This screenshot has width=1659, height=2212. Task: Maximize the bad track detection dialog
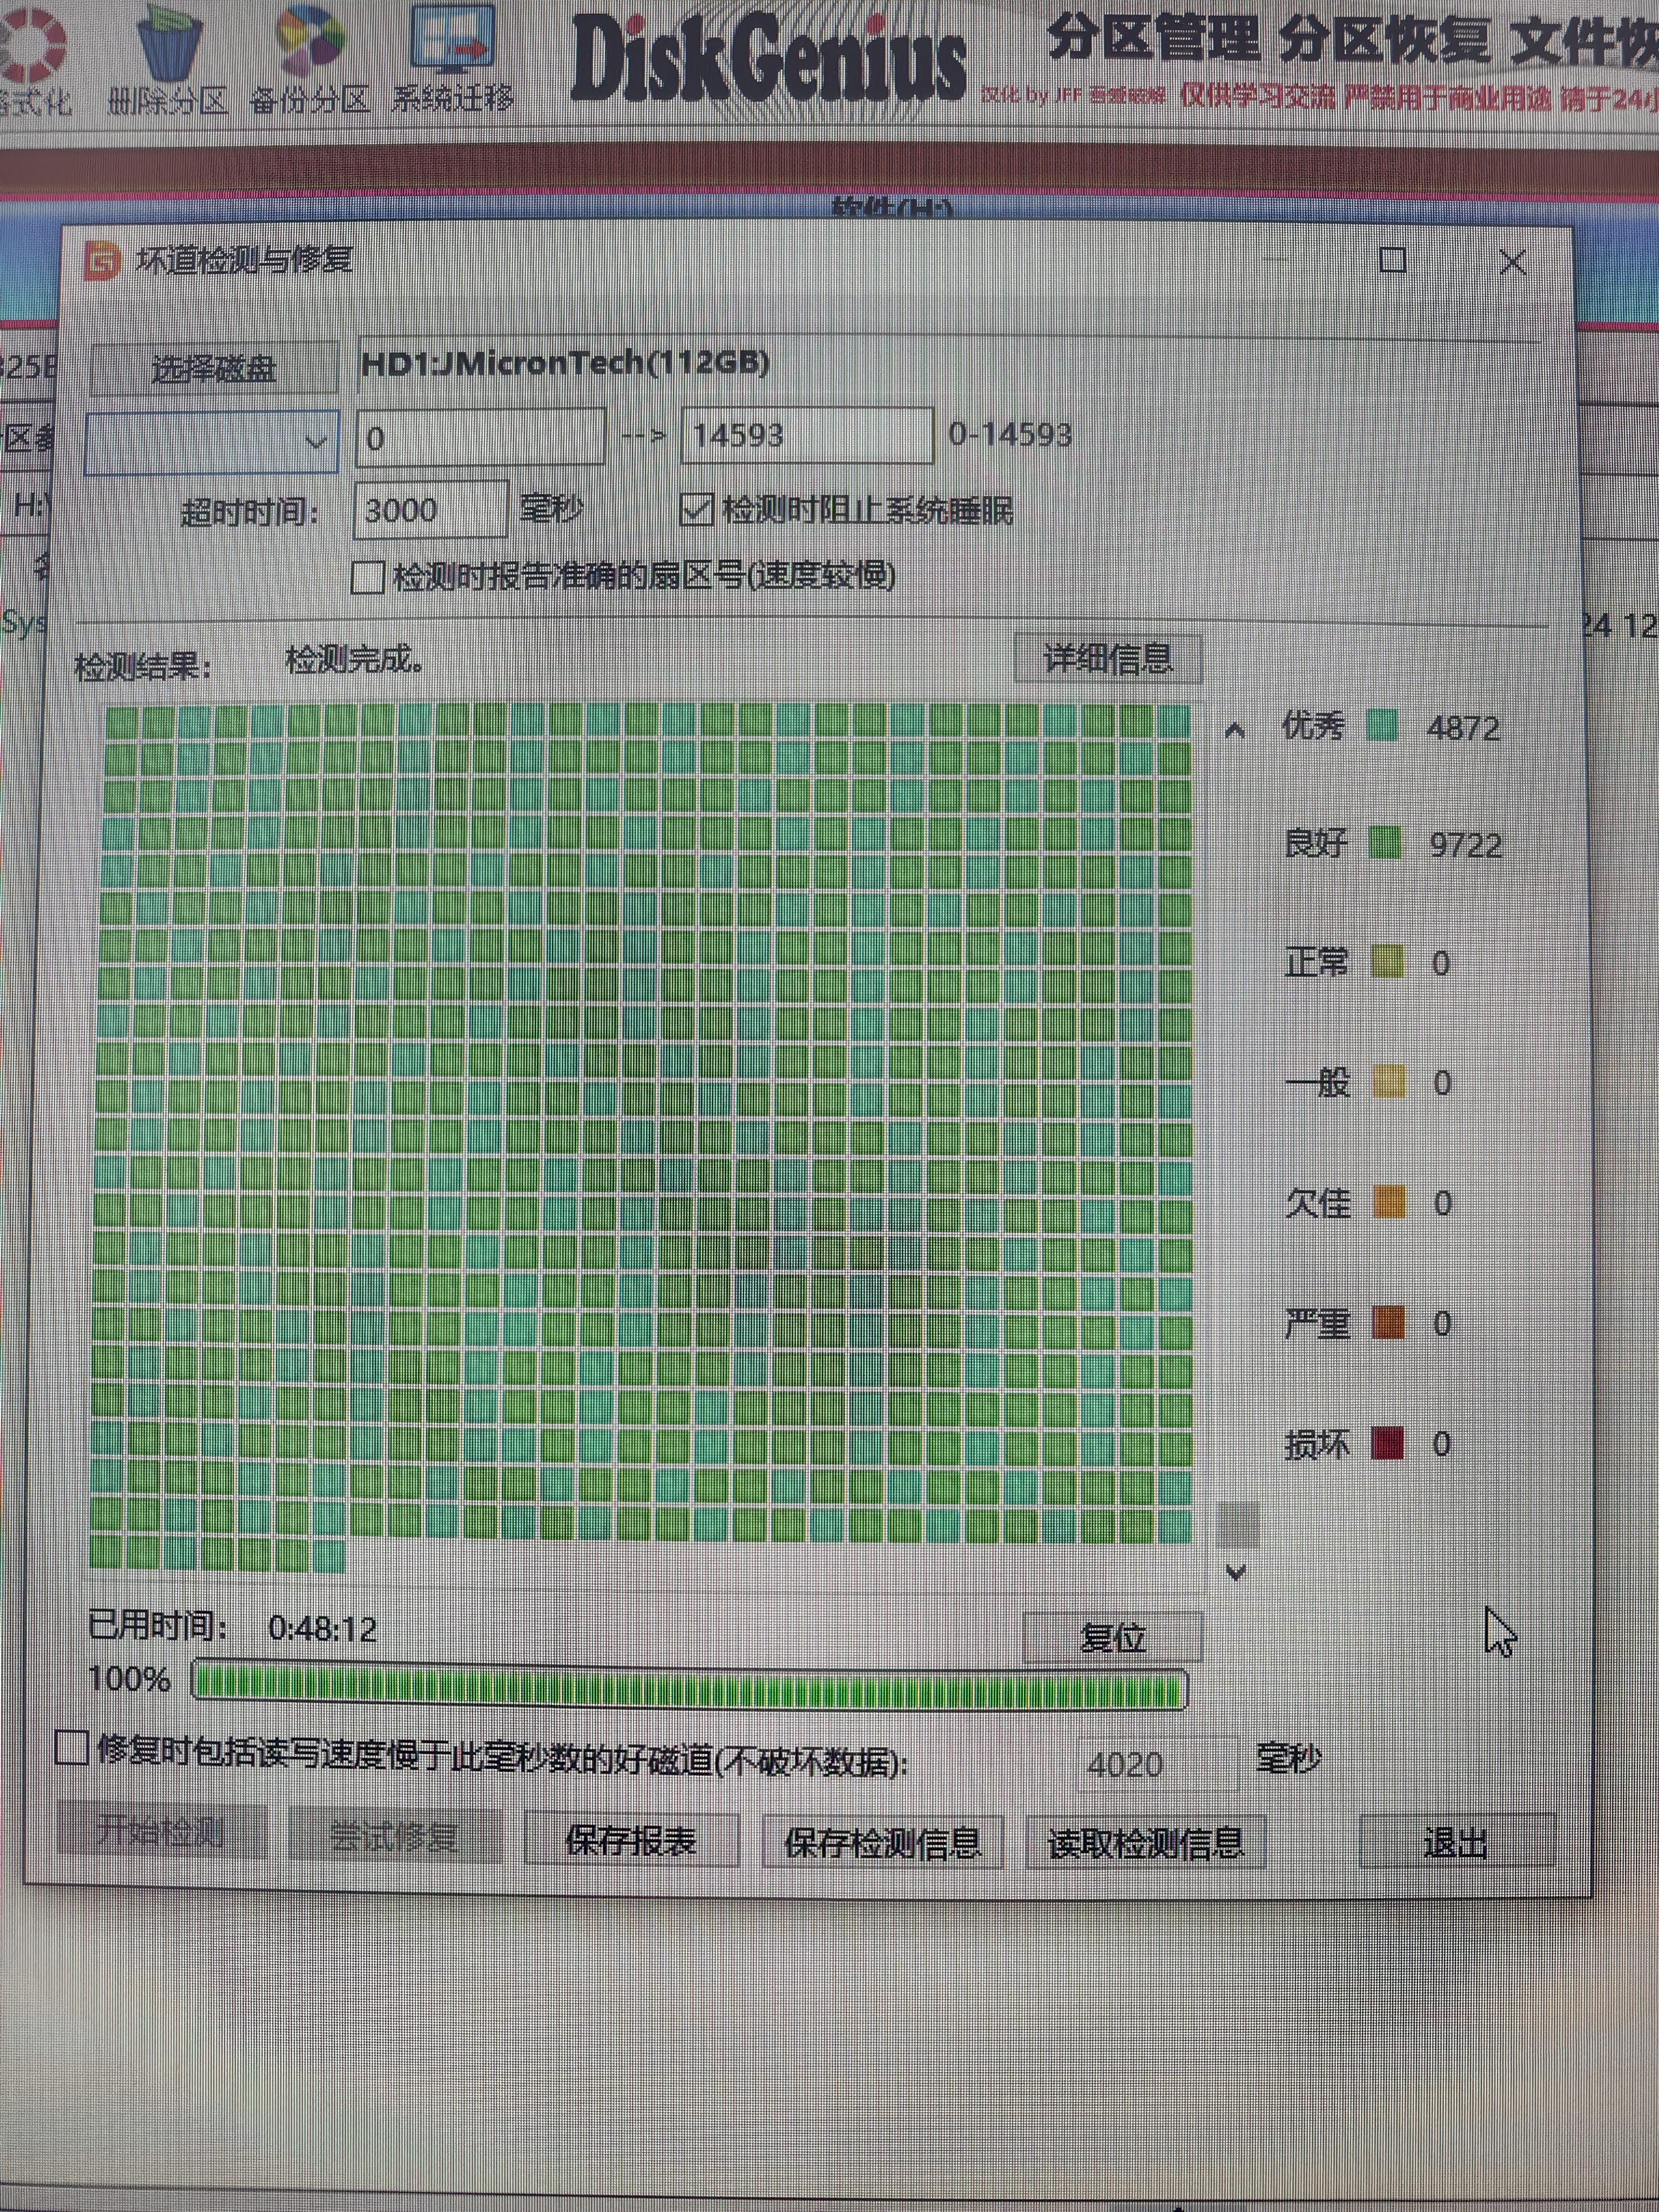pos(1393,260)
